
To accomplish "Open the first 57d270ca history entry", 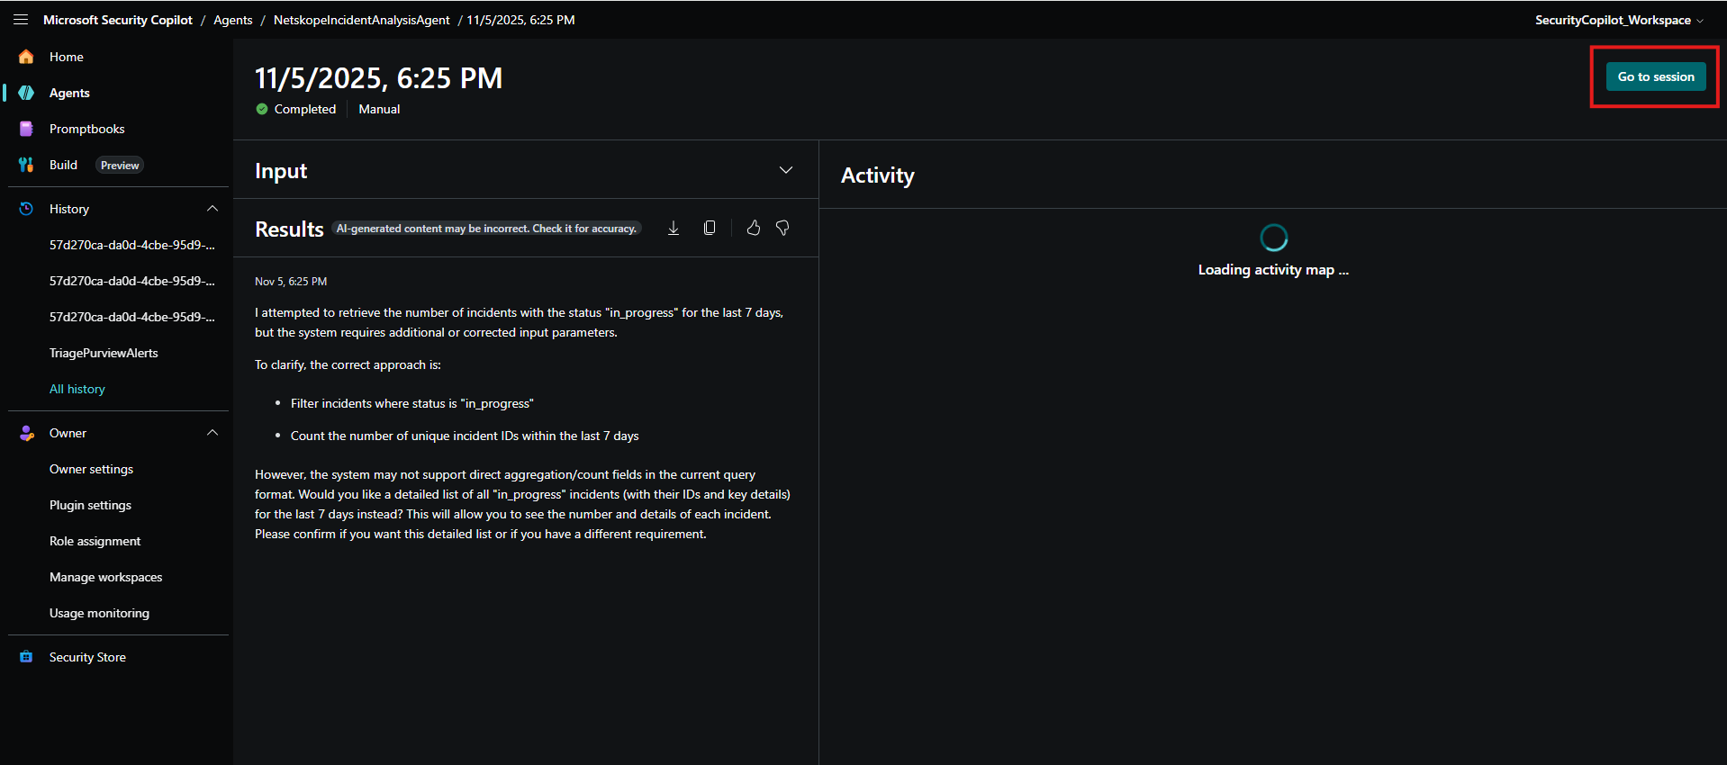I will pyautogui.click(x=132, y=245).
